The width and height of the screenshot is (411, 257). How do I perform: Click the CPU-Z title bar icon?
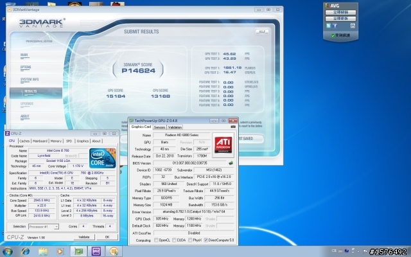point(7,134)
